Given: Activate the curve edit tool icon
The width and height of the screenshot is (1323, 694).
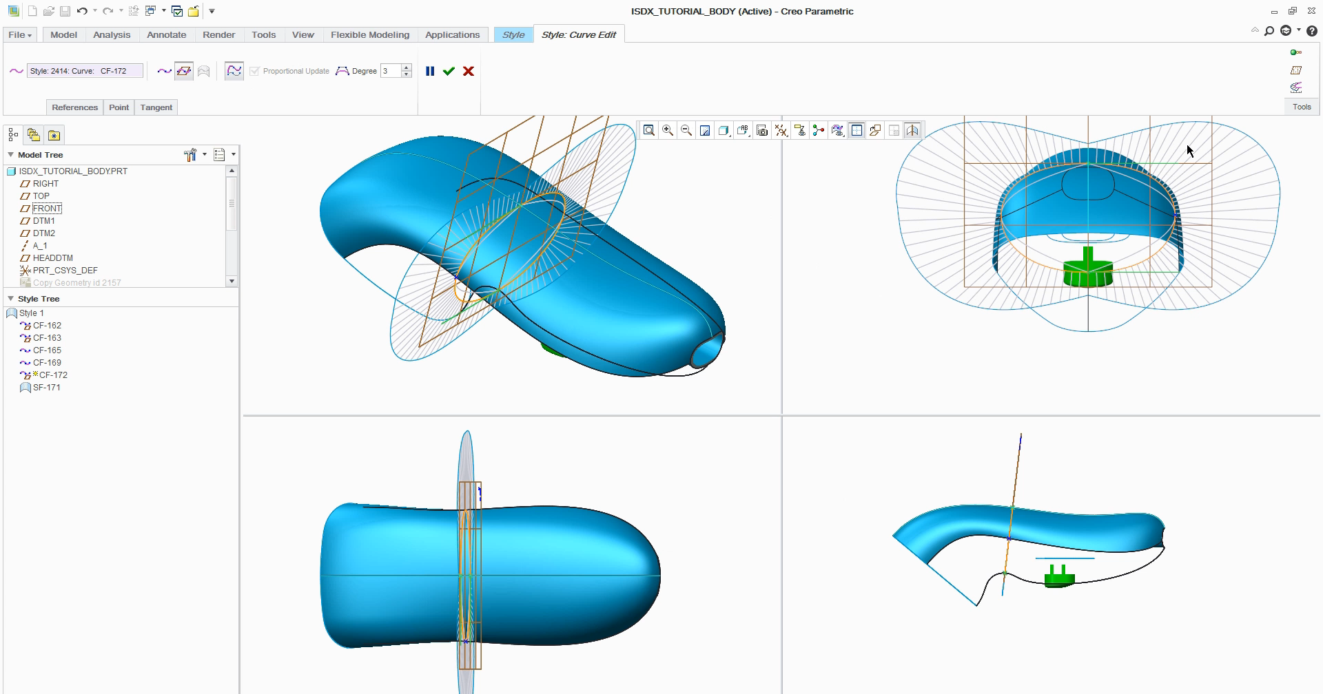Looking at the screenshot, I should pyautogui.click(x=234, y=70).
